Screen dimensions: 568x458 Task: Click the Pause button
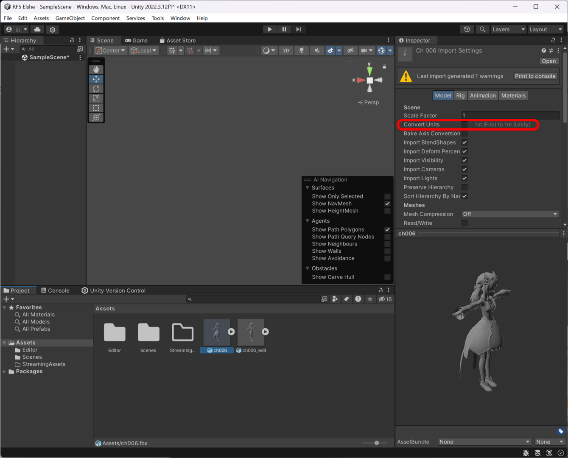[x=284, y=29]
